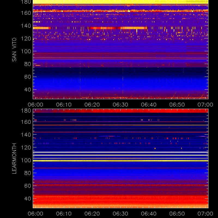
Task: Select the 160 tick label on San Vito axis
Action: click(x=26, y=13)
